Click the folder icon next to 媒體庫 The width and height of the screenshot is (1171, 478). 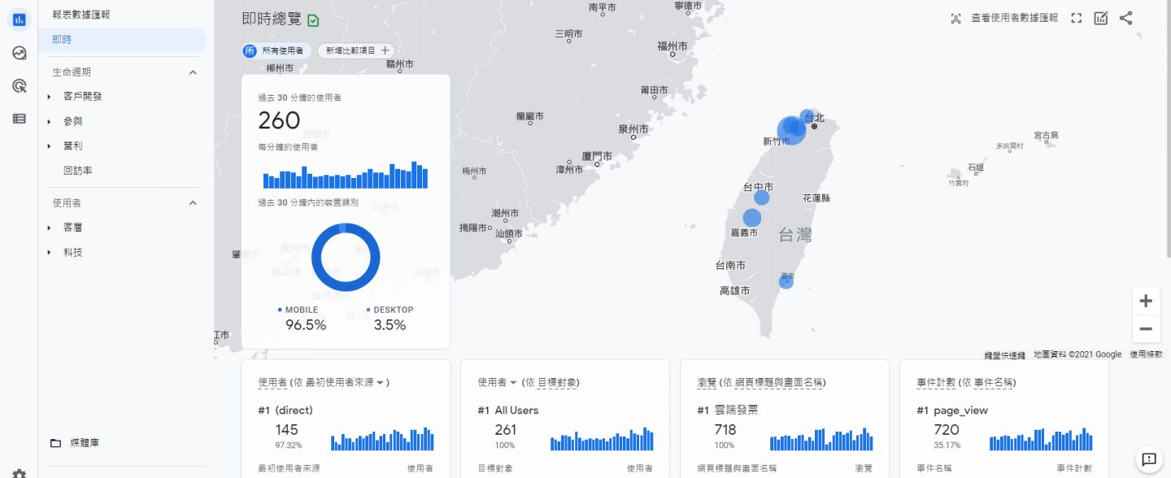click(55, 443)
